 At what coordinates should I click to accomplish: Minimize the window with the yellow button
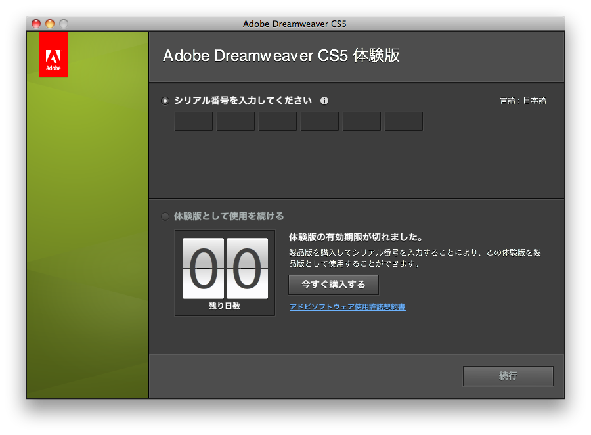coord(50,24)
